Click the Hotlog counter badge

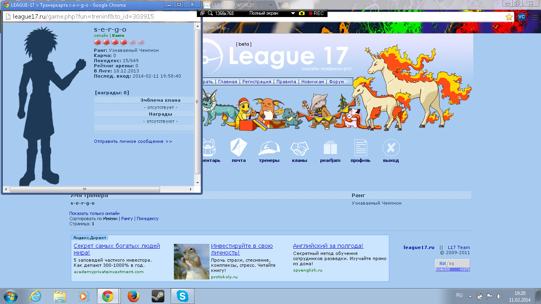[x=452, y=265]
